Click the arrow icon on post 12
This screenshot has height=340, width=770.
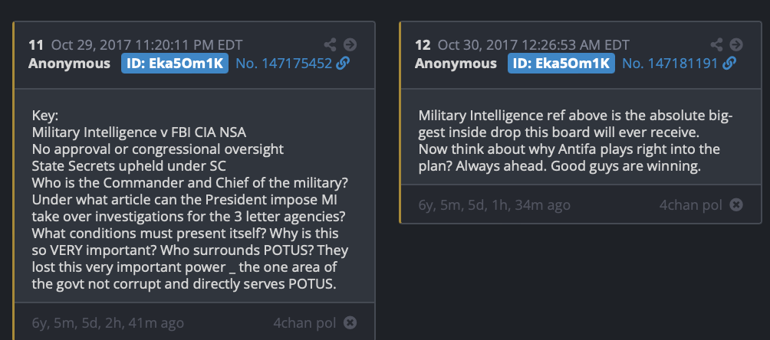[x=736, y=44]
